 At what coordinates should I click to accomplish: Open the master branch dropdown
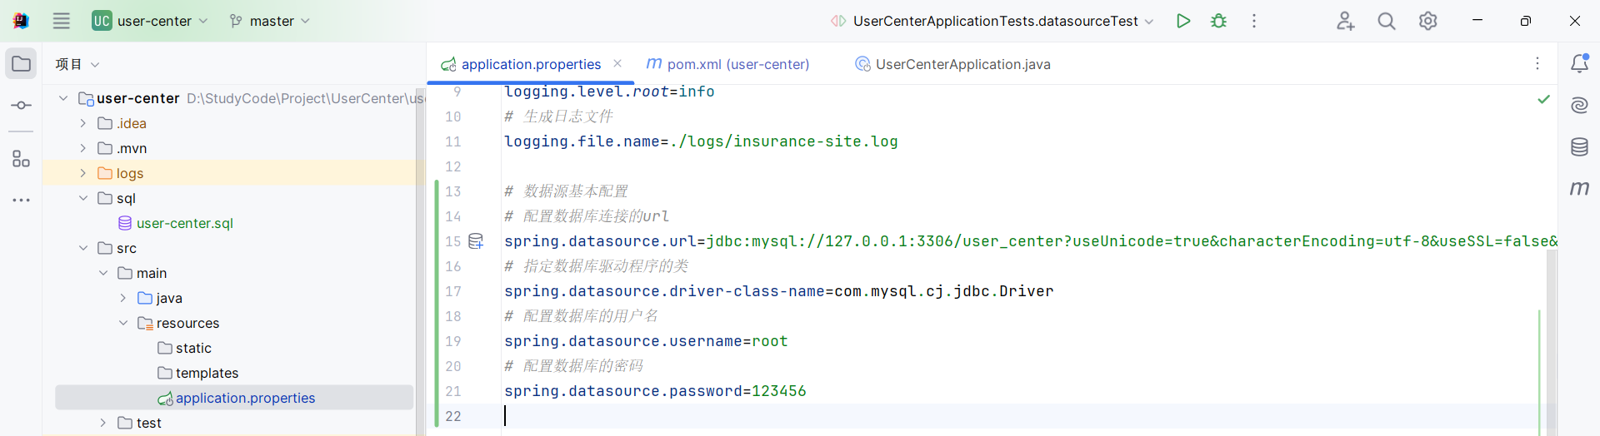(x=270, y=21)
